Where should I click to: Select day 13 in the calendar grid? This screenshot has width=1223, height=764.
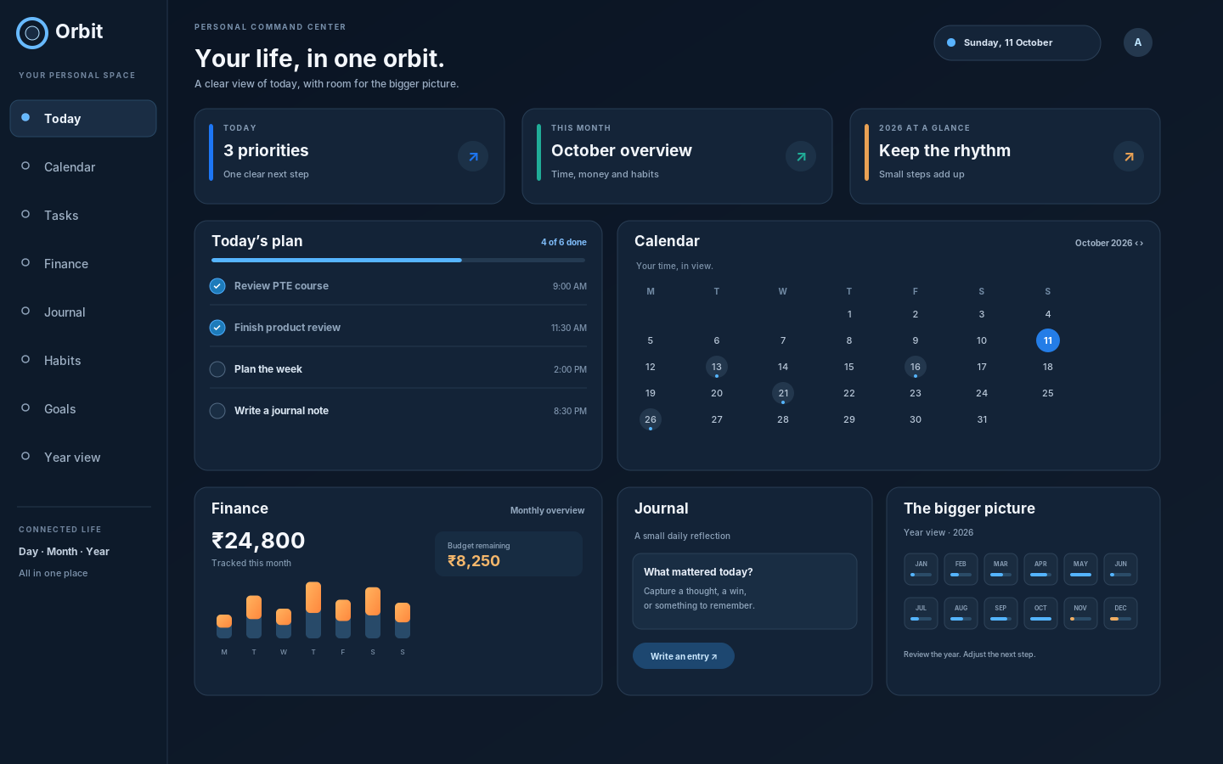717,367
